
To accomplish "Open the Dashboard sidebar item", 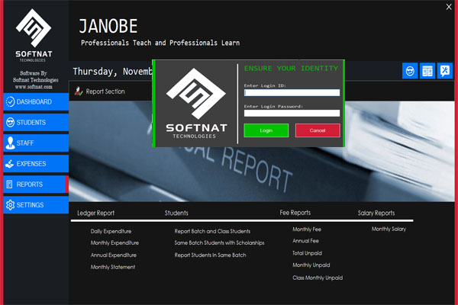I will coord(36,101).
